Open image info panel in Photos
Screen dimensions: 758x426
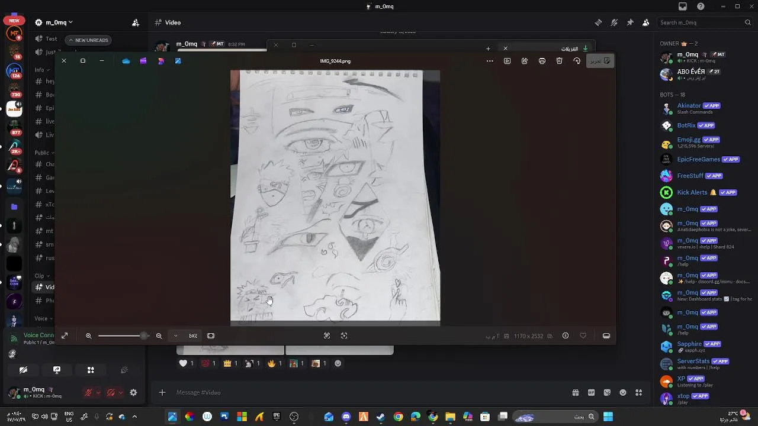566,335
